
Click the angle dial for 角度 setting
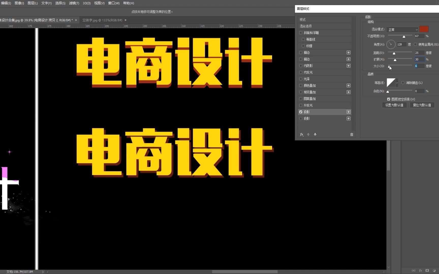click(x=391, y=44)
